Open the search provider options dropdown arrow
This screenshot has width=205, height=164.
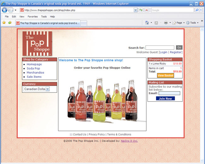point(201,10)
